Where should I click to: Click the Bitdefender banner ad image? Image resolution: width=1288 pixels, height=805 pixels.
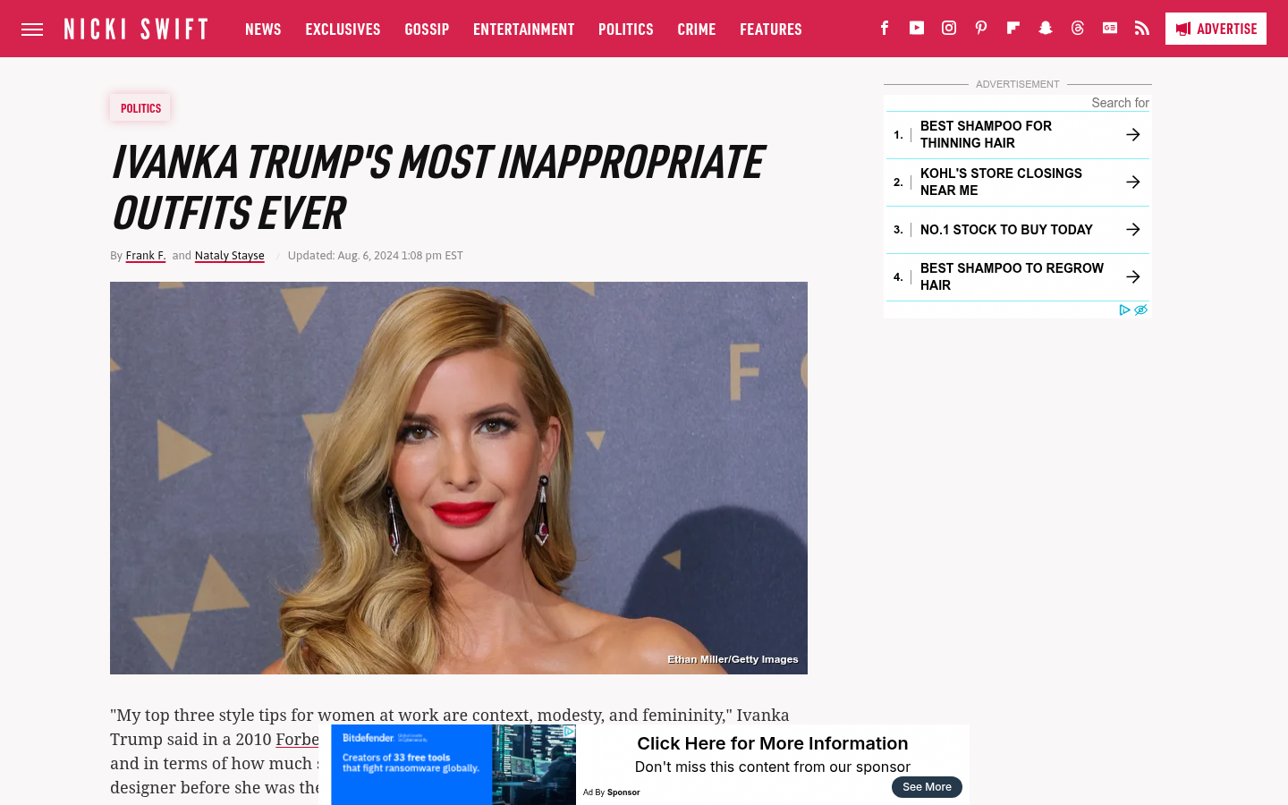click(x=453, y=765)
